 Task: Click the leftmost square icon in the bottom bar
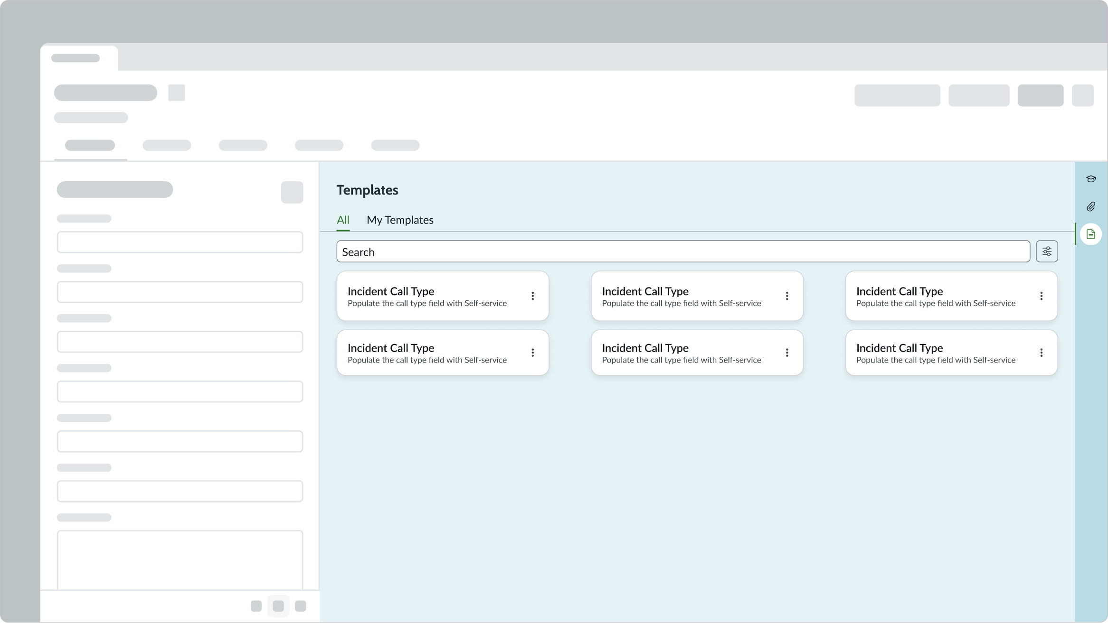[x=256, y=605]
